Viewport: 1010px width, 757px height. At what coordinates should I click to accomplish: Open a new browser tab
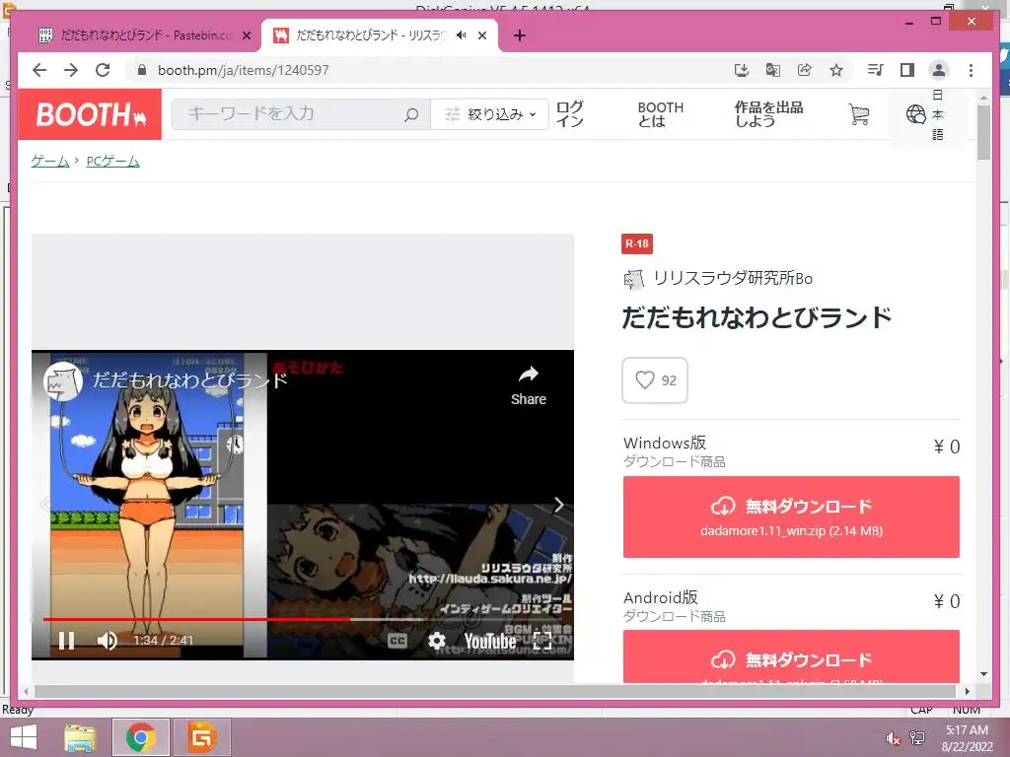tap(520, 36)
